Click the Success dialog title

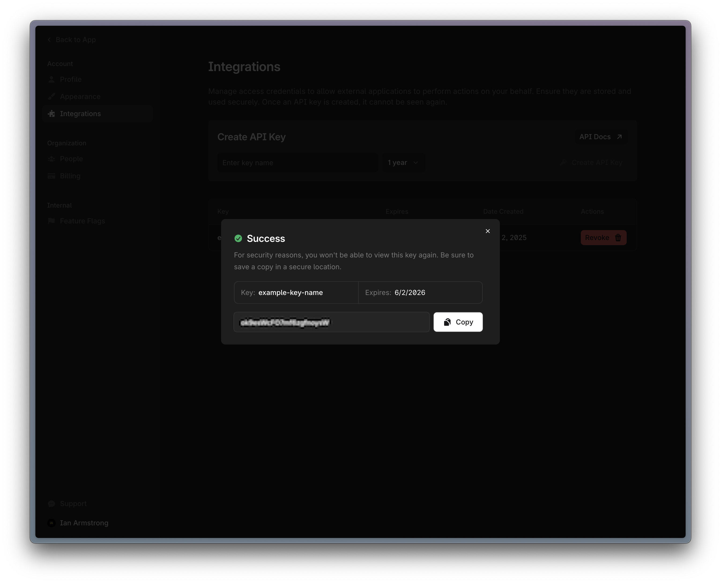[x=266, y=238]
